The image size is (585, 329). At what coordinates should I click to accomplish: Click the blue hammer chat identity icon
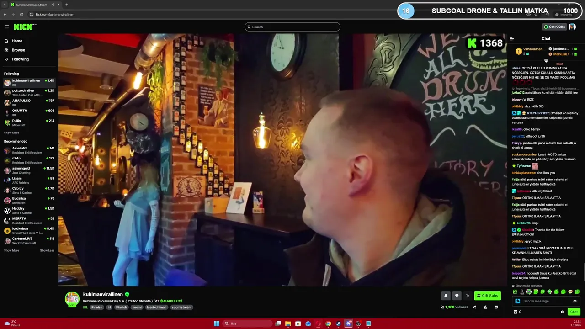pos(517,301)
